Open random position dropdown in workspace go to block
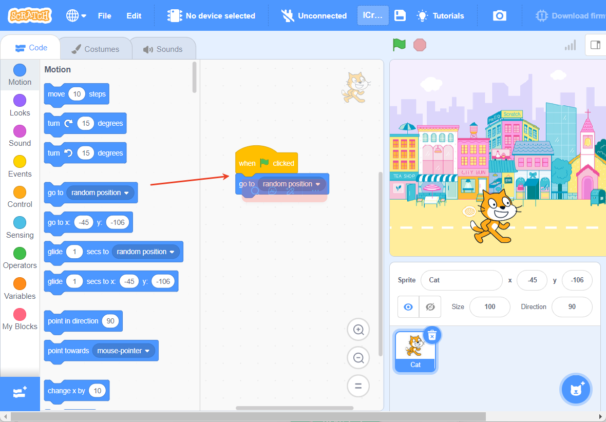606x422 pixels. (x=292, y=184)
